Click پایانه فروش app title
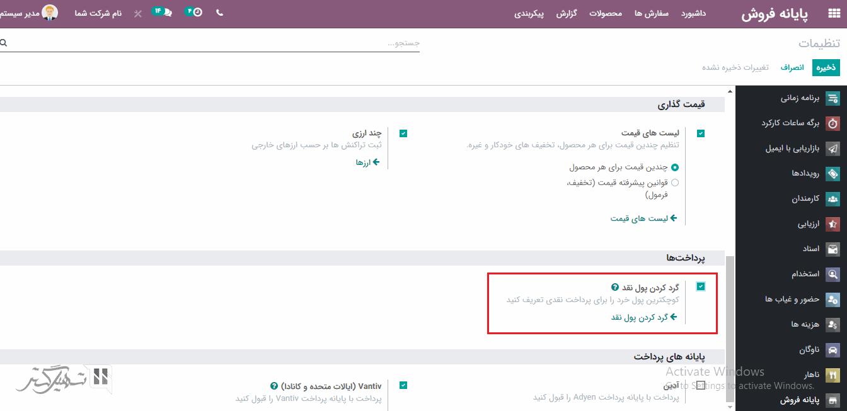This screenshot has width=847, height=411. [x=775, y=14]
